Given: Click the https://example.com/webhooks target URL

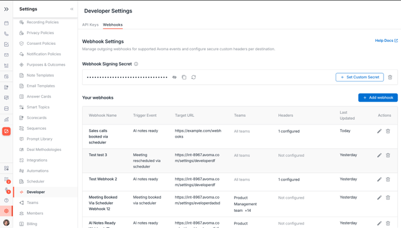Looking at the screenshot, I should [x=198, y=133].
